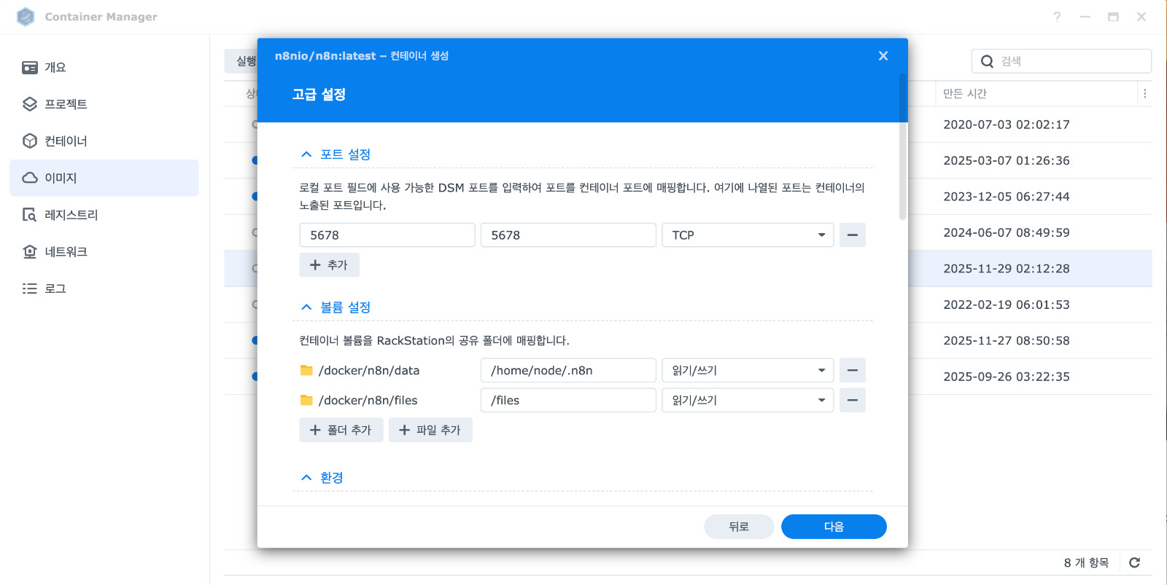
Task: Open permission dropdown for /docker/n8n/files
Action: click(748, 401)
